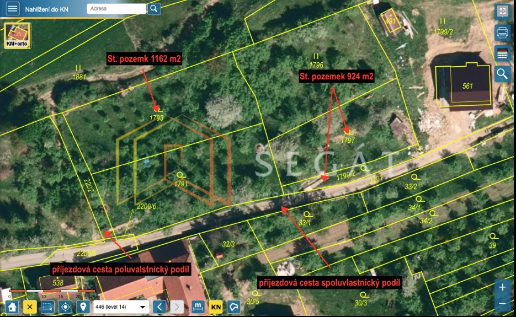Click building parcel 561 label

pyautogui.click(x=467, y=86)
